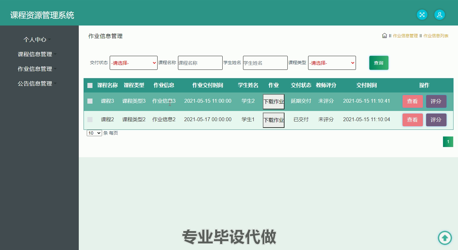This screenshot has height=250, width=458.
Task: Select the 2021-05-15 11:10:41 cell
Action: (x=366, y=101)
